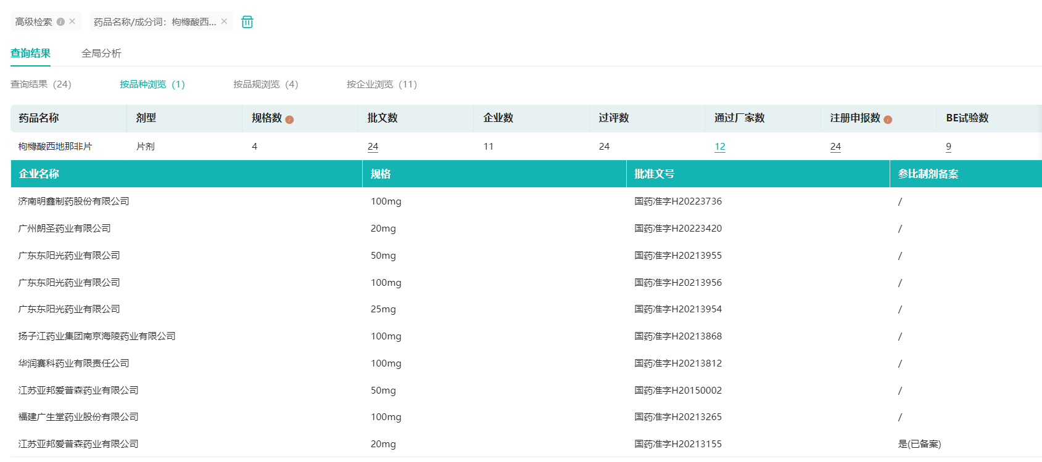The image size is (1042, 462).
Task: Click the drug name 枸橼酸西地那非片
Action: coord(55,147)
